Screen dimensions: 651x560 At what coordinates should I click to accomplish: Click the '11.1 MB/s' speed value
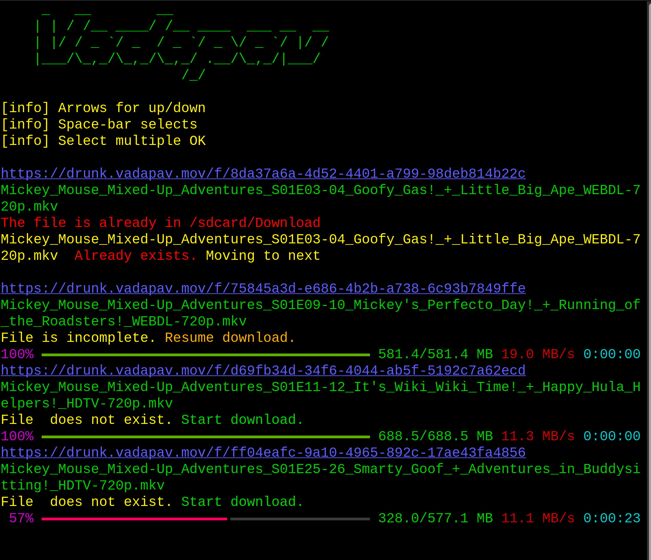click(538, 518)
